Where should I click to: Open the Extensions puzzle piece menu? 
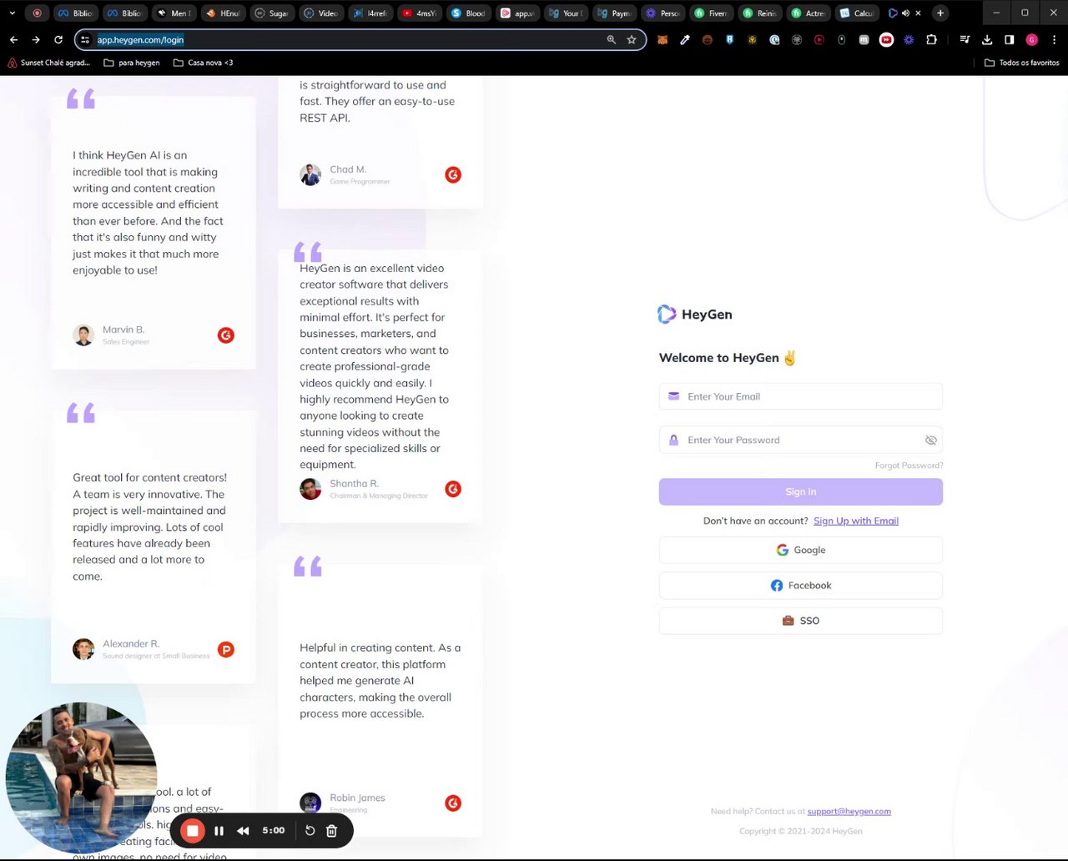click(x=931, y=39)
